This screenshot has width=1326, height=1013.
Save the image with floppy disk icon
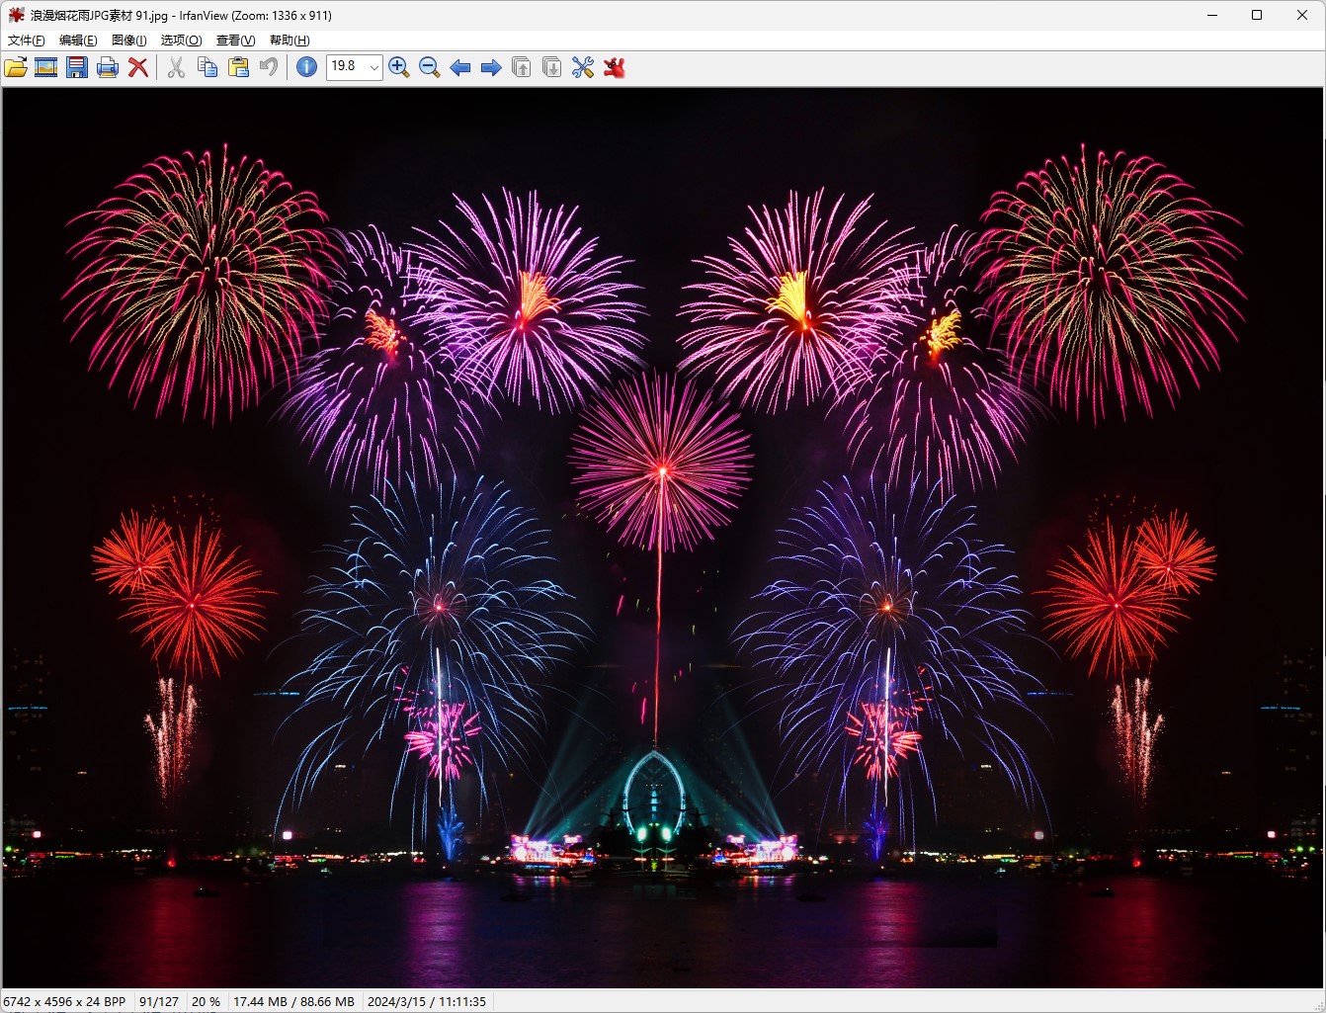(x=77, y=67)
